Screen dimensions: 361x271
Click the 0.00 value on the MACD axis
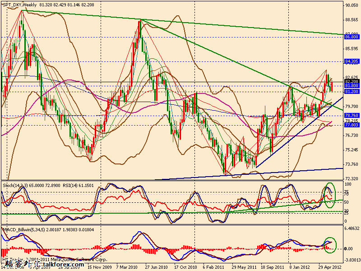coord(348,249)
